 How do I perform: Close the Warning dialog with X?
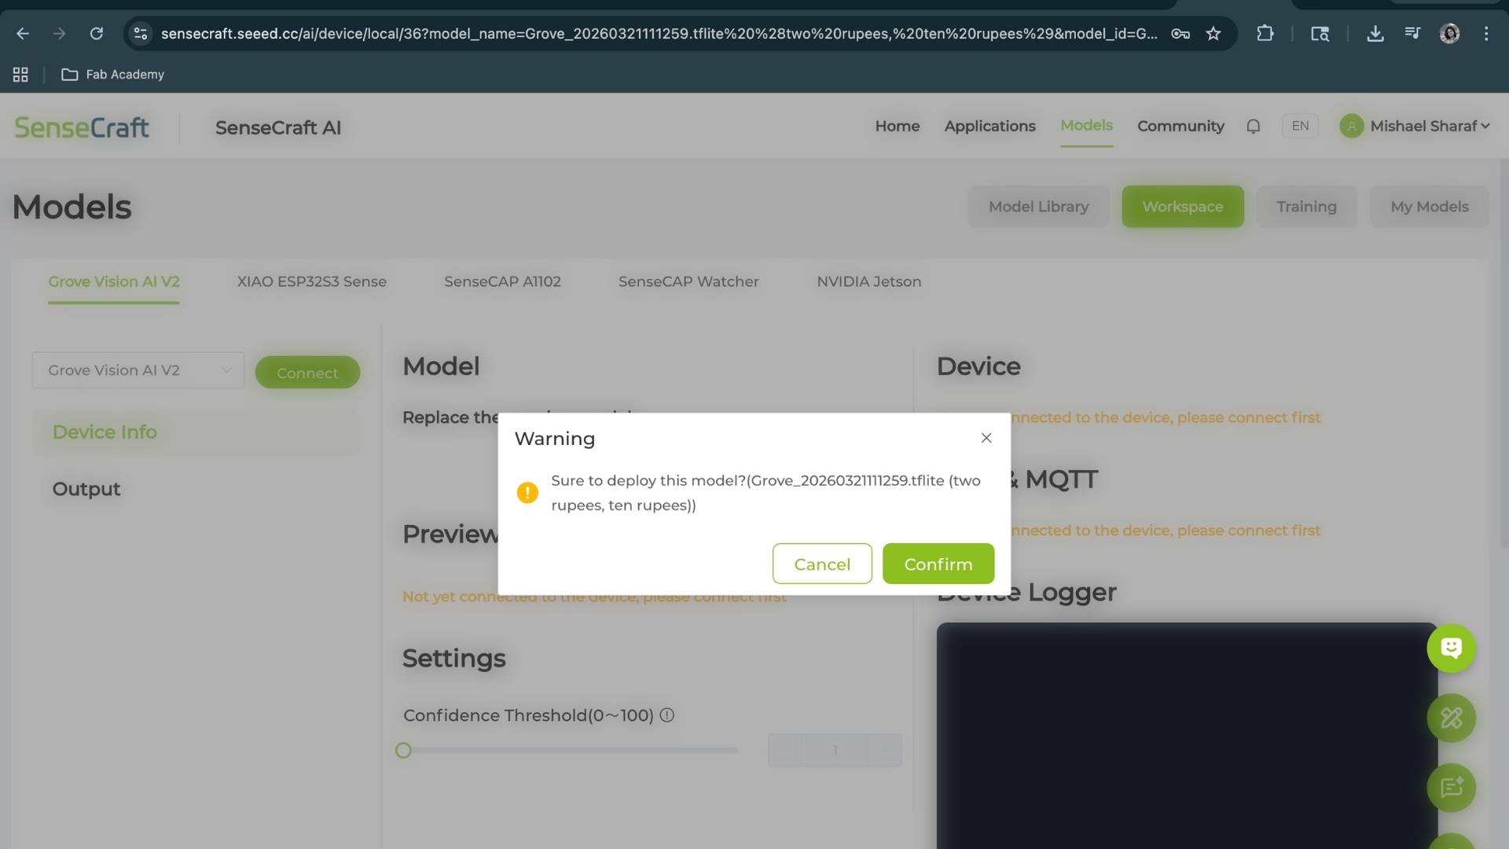[986, 438]
